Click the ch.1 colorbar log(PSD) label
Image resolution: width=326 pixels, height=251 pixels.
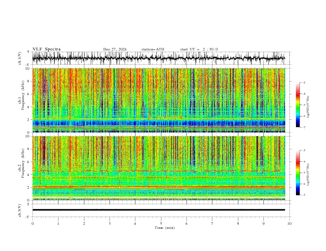(x=308, y=107)
